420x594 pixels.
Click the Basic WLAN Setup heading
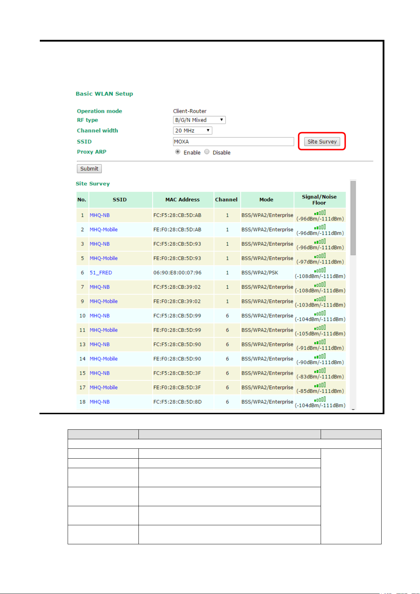tap(104, 94)
